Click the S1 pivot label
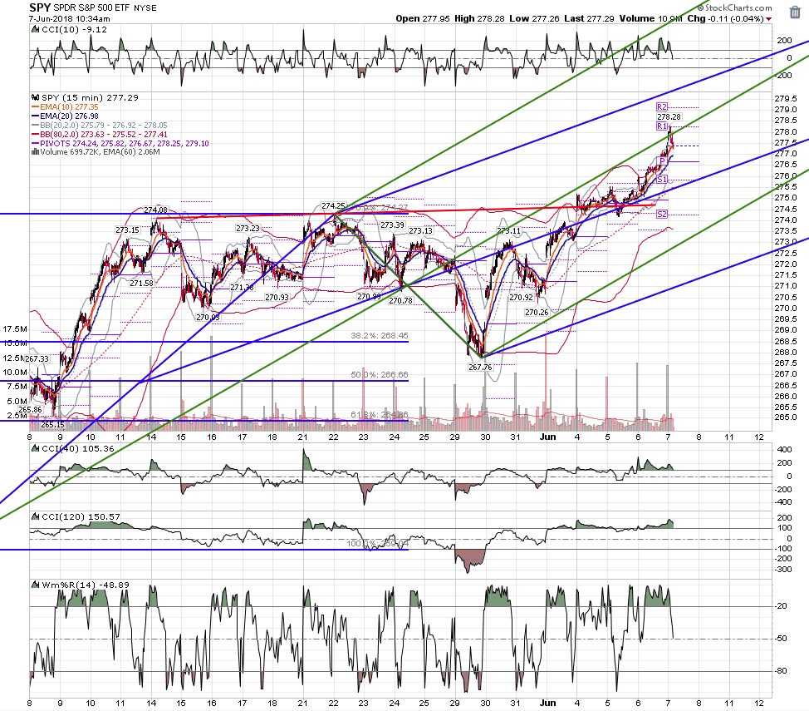Viewport: 809px width, 711px height. tap(662, 180)
